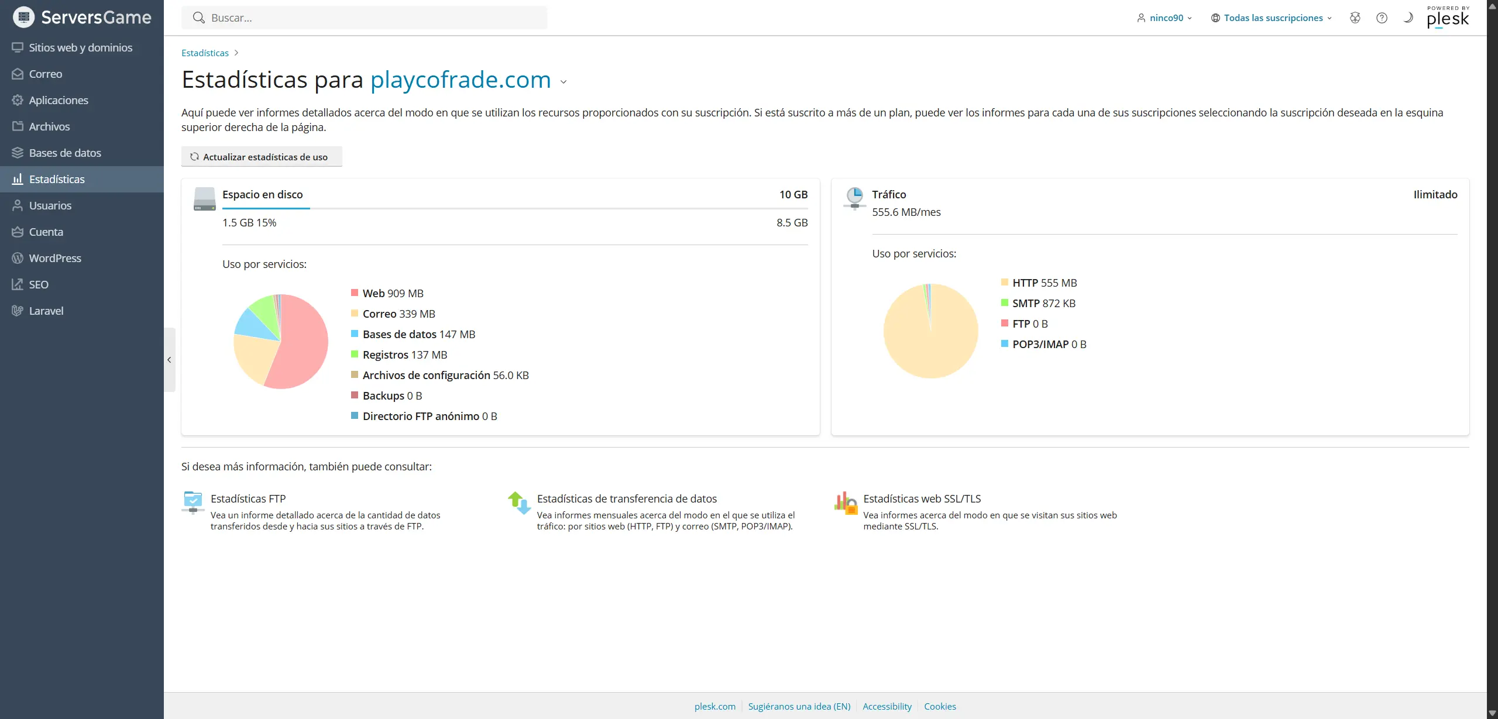This screenshot has width=1498, height=719.
Task: Click the Registros 137 MB green swatch
Action: [355, 354]
